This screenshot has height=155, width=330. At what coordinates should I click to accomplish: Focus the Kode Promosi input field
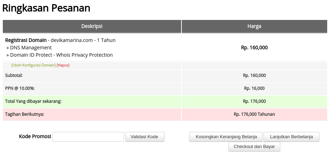coord(88,137)
